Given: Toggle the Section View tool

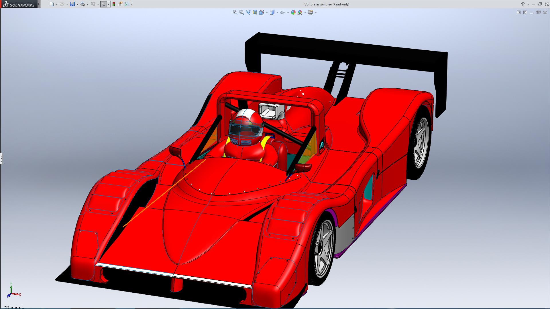Looking at the screenshot, I should click(x=255, y=12).
